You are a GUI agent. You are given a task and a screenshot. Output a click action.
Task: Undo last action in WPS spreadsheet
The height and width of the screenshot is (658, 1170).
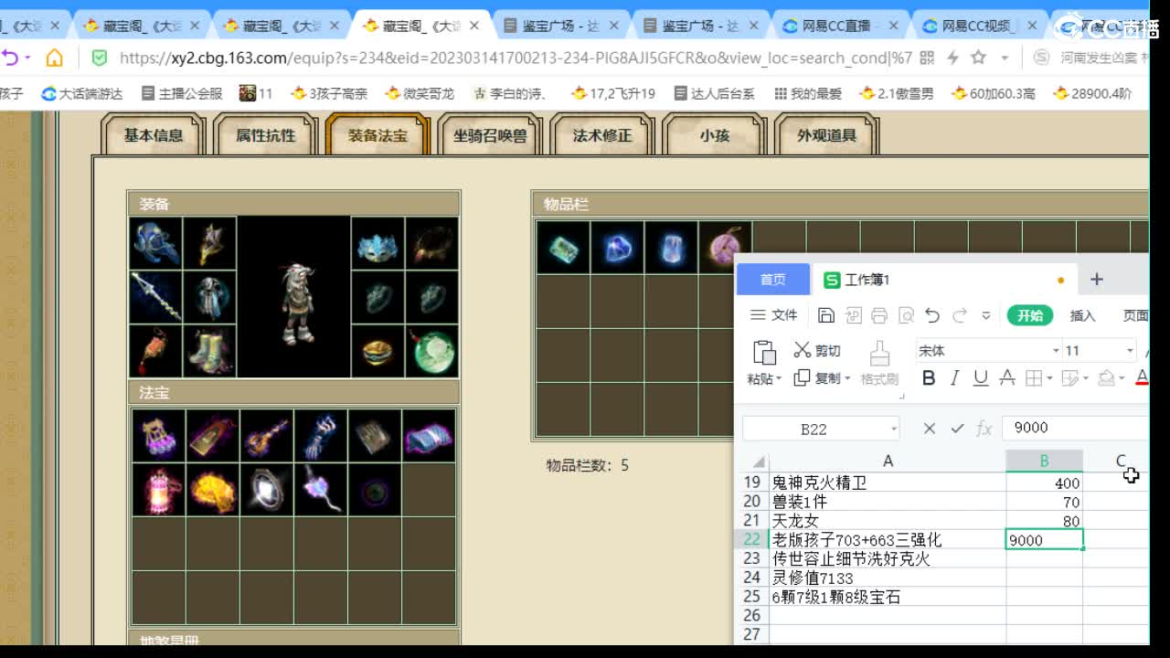click(x=932, y=315)
